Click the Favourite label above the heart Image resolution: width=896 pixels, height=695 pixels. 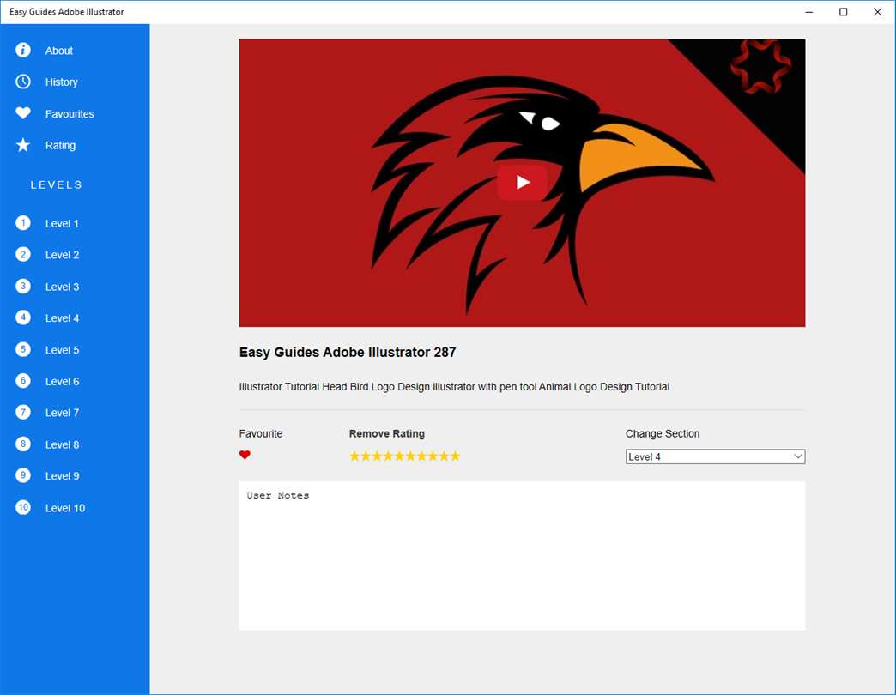261,434
